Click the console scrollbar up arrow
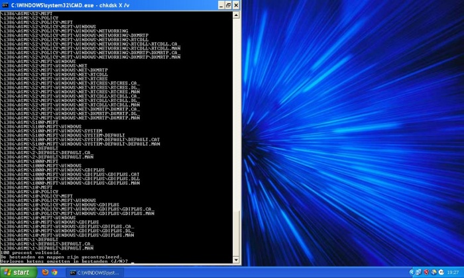Image resolution: width=464 pixels, height=278 pixels. tap(236, 15)
